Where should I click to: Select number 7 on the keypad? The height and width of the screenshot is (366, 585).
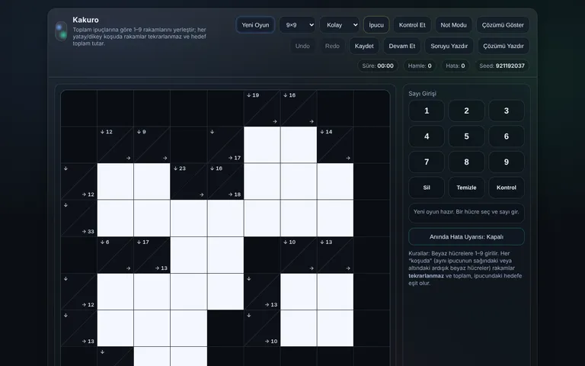(427, 162)
